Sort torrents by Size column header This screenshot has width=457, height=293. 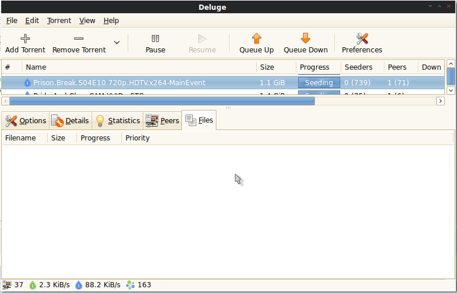[x=276, y=67]
